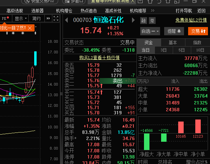Viewport: 210px width, 164px height.
Task: Open the PK stock comparison tool
Action: [x=5, y=18]
